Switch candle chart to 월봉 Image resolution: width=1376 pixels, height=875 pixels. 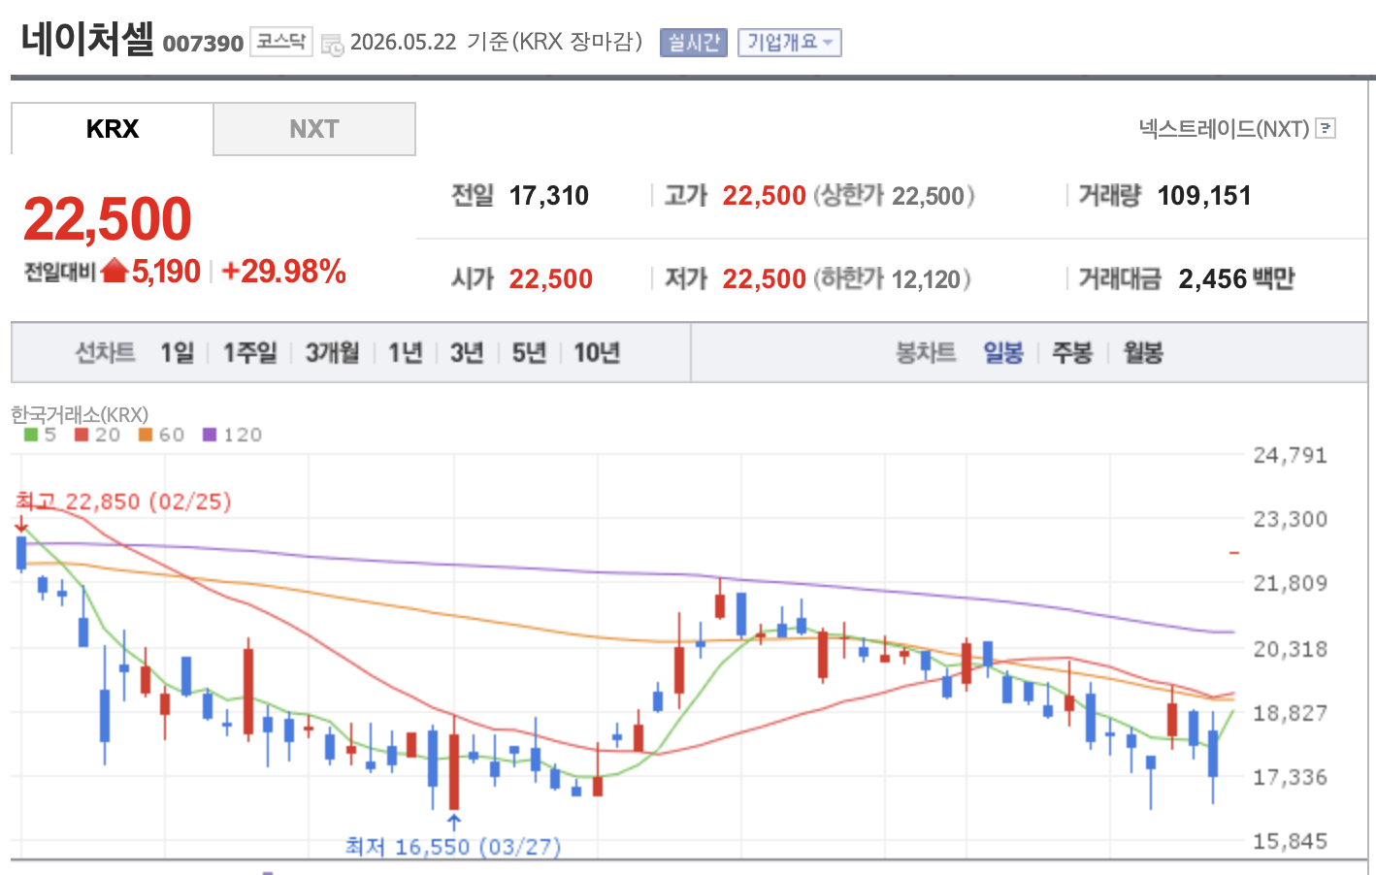[x=1143, y=352]
